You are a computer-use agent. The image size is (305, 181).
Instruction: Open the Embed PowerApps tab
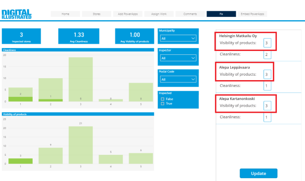coord(253,14)
